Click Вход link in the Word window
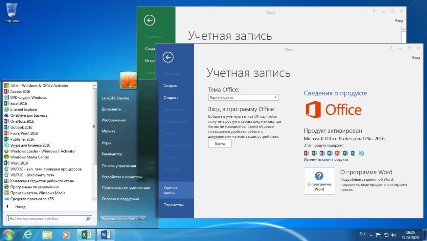 pos(416,58)
